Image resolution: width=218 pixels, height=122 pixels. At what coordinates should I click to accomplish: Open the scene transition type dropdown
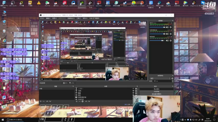[160, 78]
